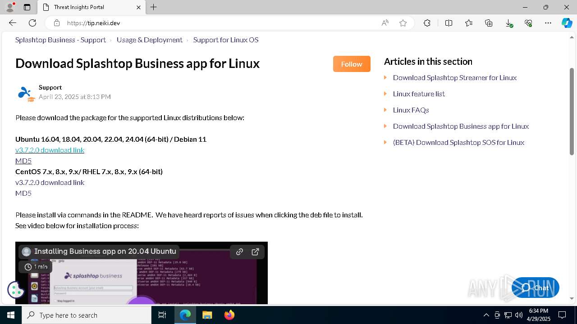Click the orange Follow button
577x324 pixels.
pyautogui.click(x=352, y=64)
